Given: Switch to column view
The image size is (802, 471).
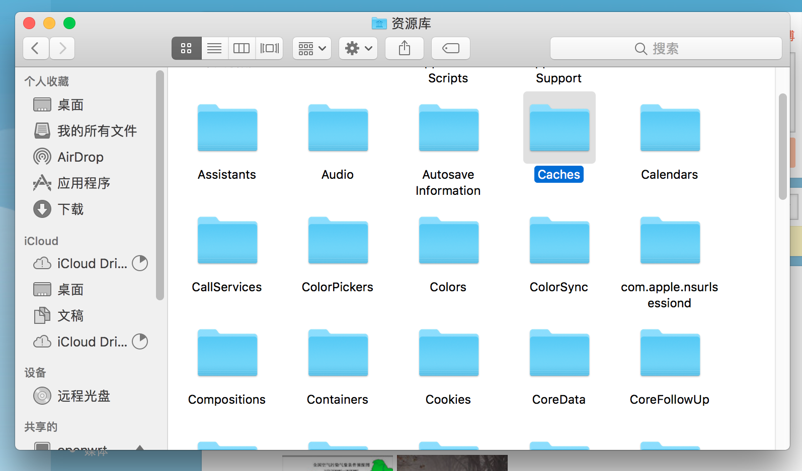Looking at the screenshot, I should pos(242,48).
